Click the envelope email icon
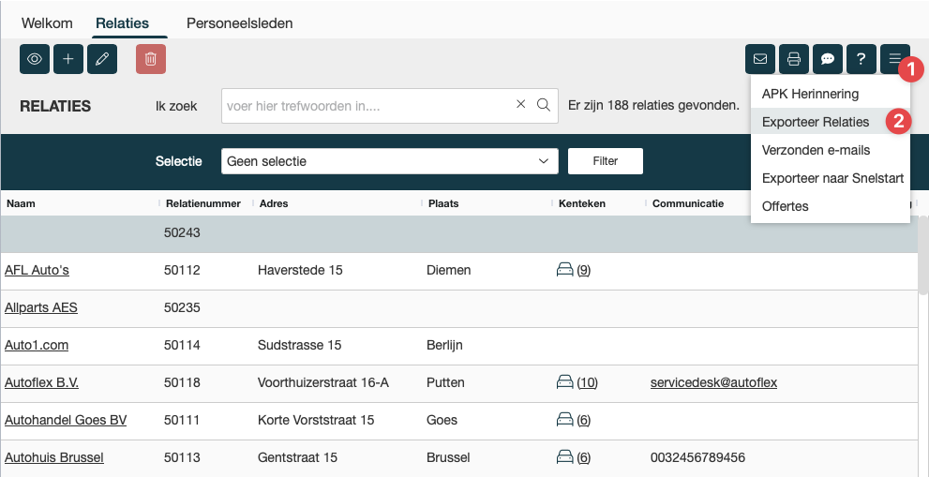This screenshot has width=929, height=477. click(x=760, y=59)
